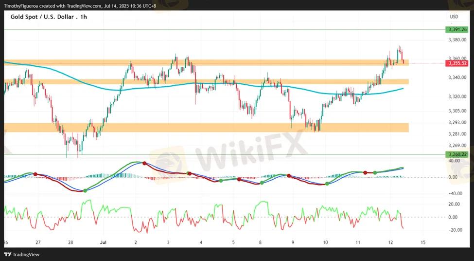
Task: Open the USD currency selector on price axis
Action: (454, 17)
